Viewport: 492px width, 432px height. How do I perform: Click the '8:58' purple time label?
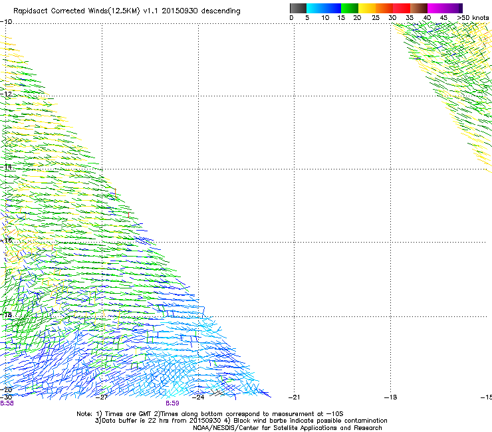pos(7,403)
